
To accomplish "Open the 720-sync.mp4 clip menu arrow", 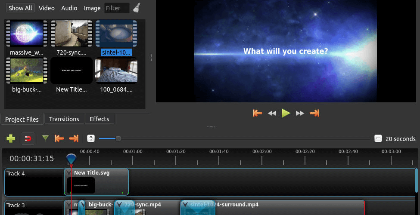I will [x=119, y=204].
